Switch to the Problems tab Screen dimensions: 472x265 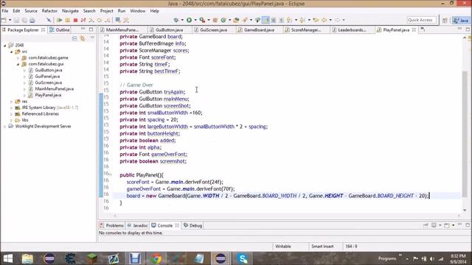point(111,225)
